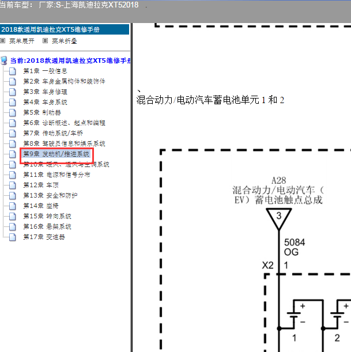Open 第5章 制动器
The height and width of the screenshot is (352, 351).
(x=42, y=112)
